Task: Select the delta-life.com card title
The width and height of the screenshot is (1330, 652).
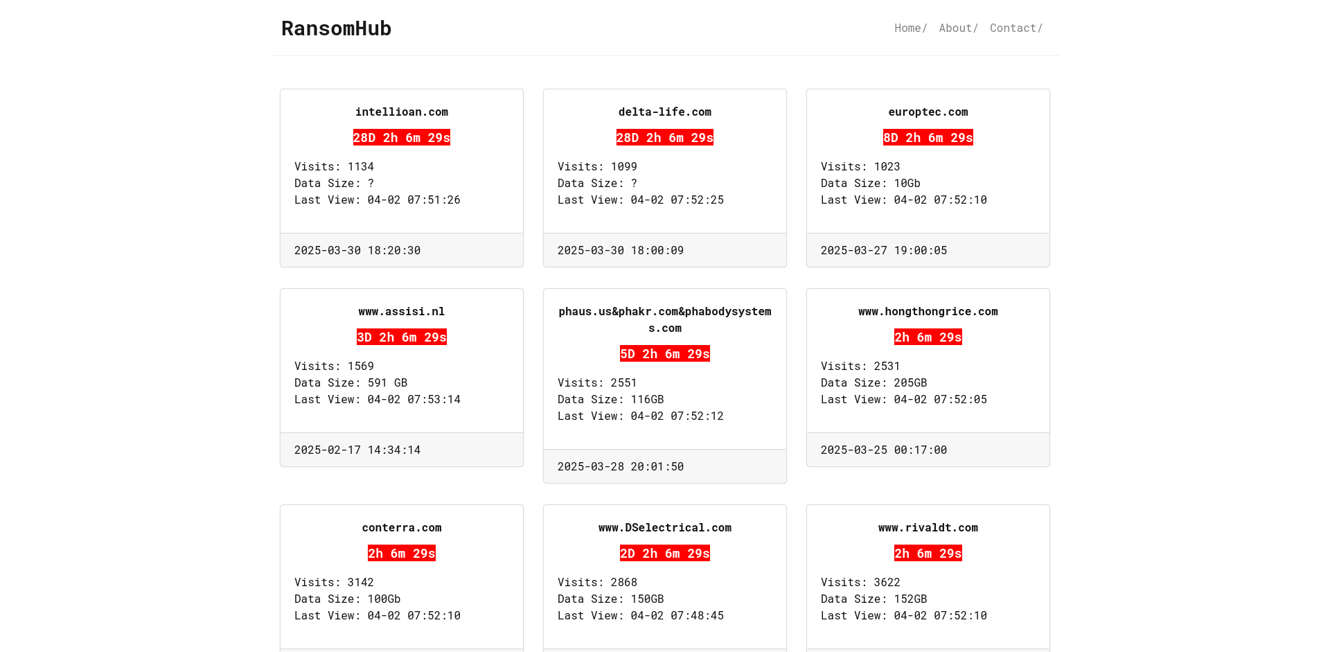Action: click(665, 112)
